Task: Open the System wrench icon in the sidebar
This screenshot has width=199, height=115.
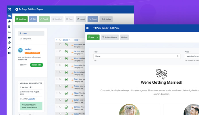Action: 9,48
